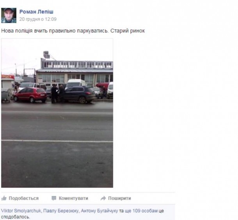238x220 pixels.
Task: Click the thumbs-up Like icon
Action: [4, 198]
